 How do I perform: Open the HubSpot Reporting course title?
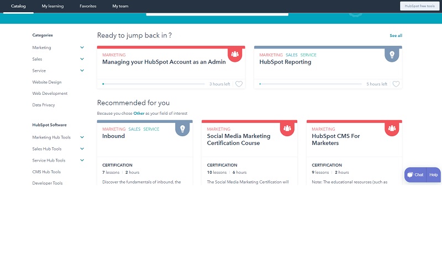click(x=285, y=62)
